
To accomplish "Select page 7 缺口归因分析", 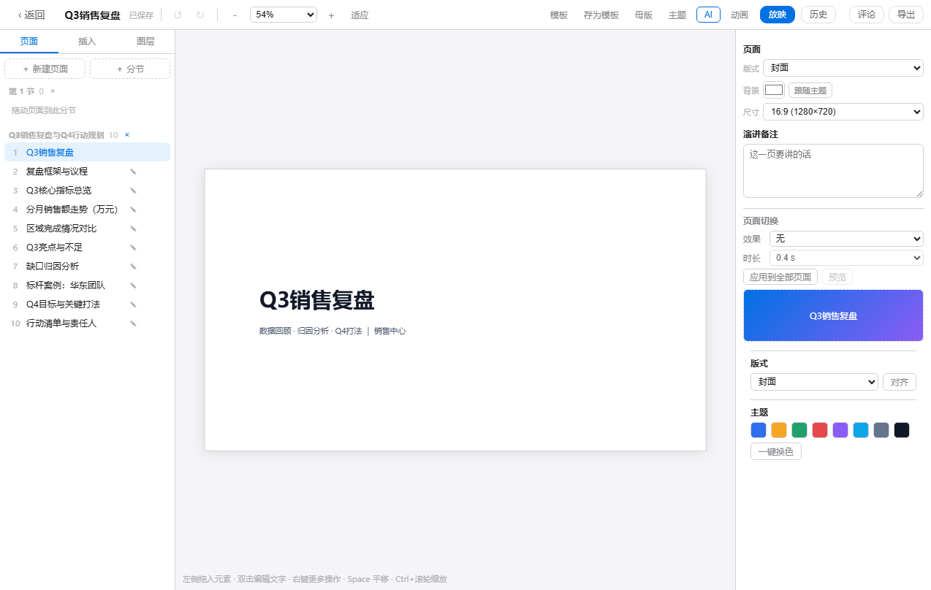I will [x=87, y=267].
